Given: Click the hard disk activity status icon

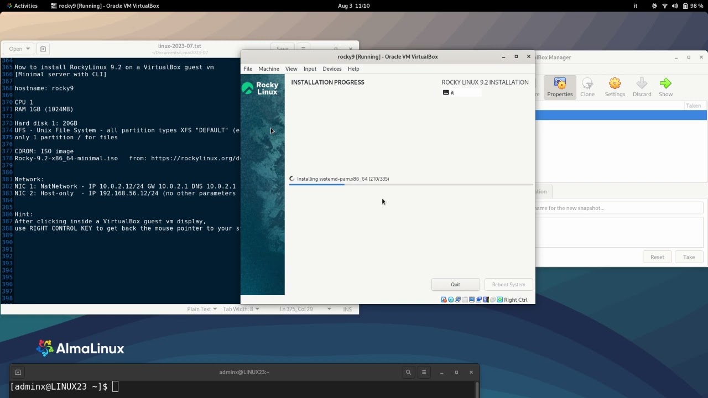Looking at the screenshot, I should (444, 300).
